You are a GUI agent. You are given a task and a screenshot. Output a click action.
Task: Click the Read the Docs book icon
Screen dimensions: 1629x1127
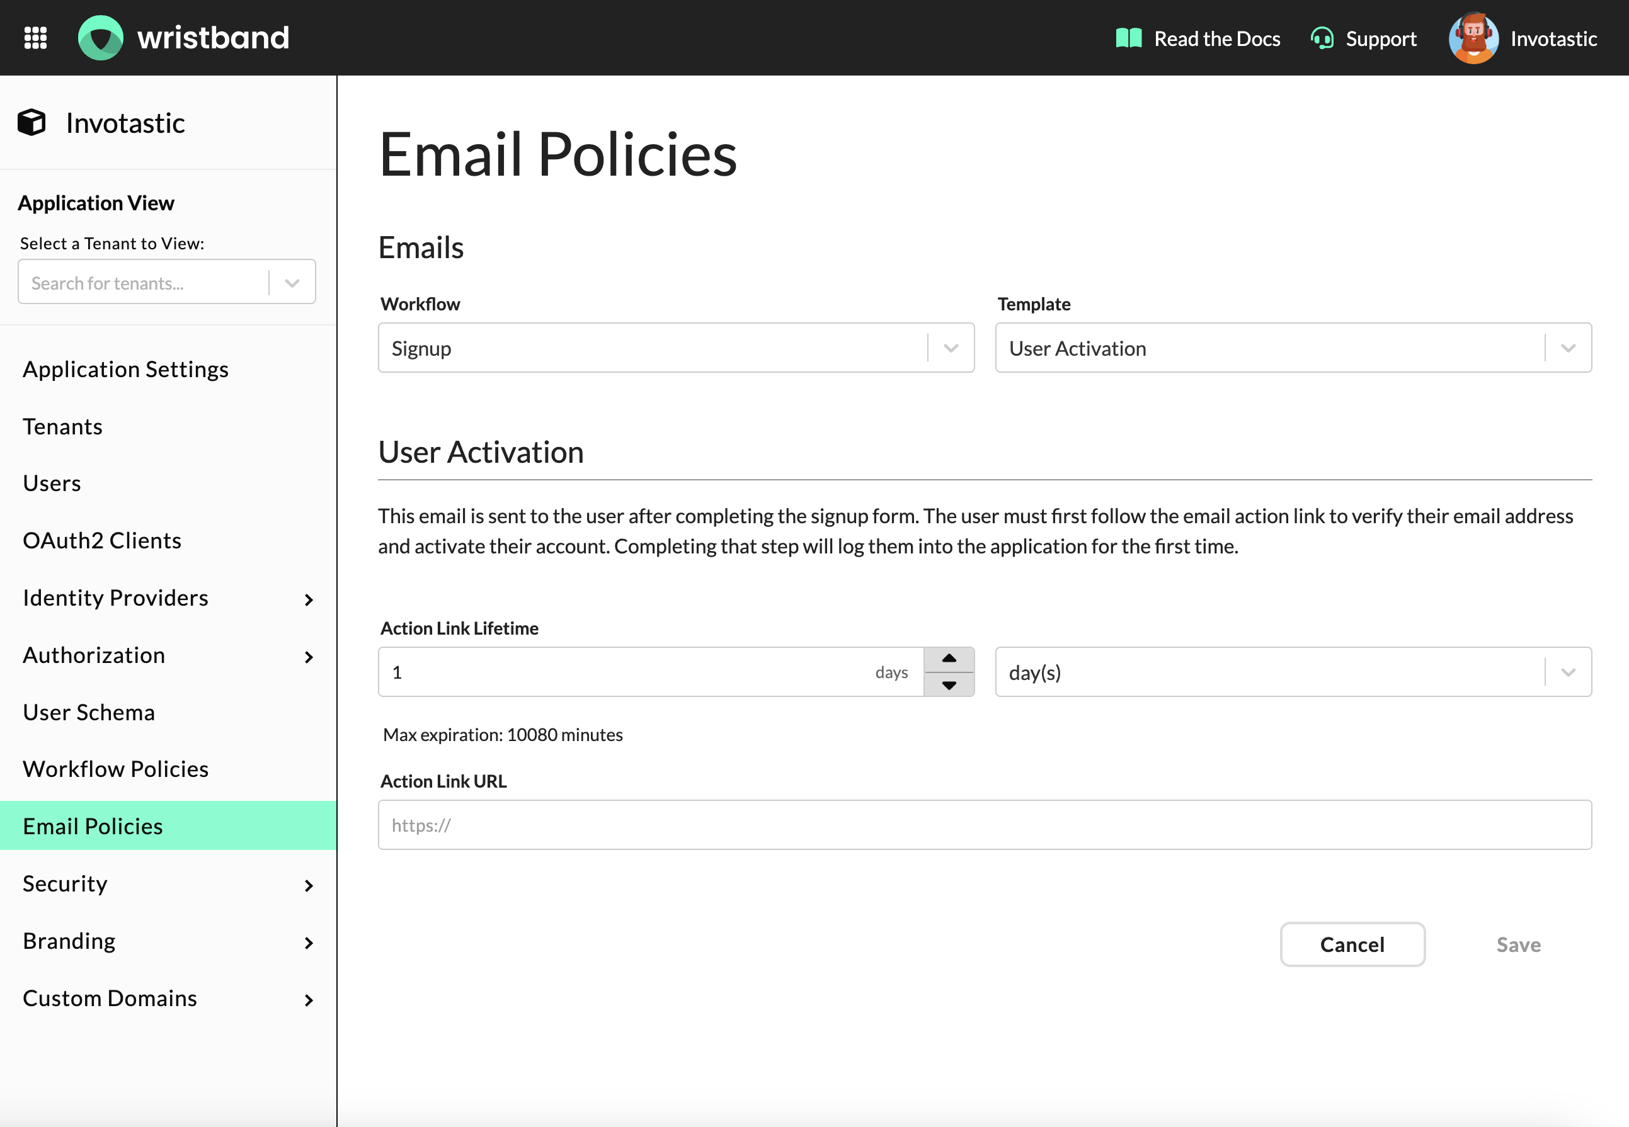click(1128, 38)
